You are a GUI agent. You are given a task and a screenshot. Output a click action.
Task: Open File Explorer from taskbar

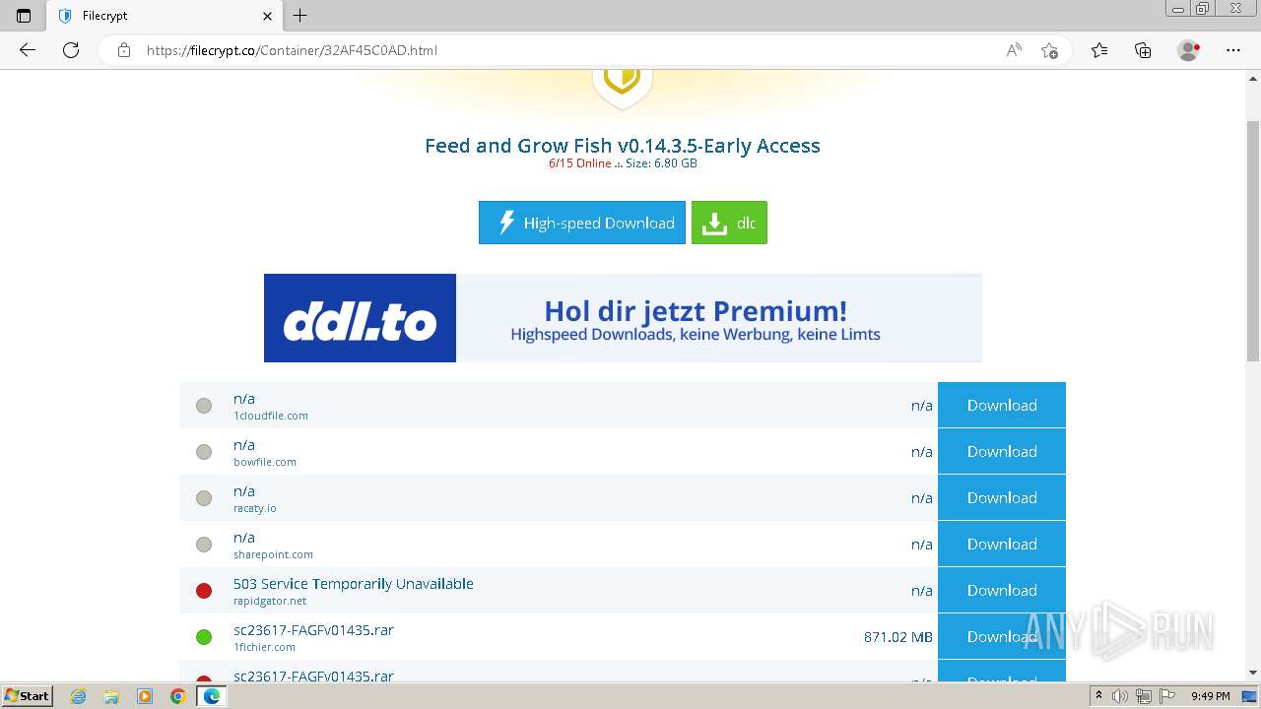pyautogui.click(x=111, y=696)
